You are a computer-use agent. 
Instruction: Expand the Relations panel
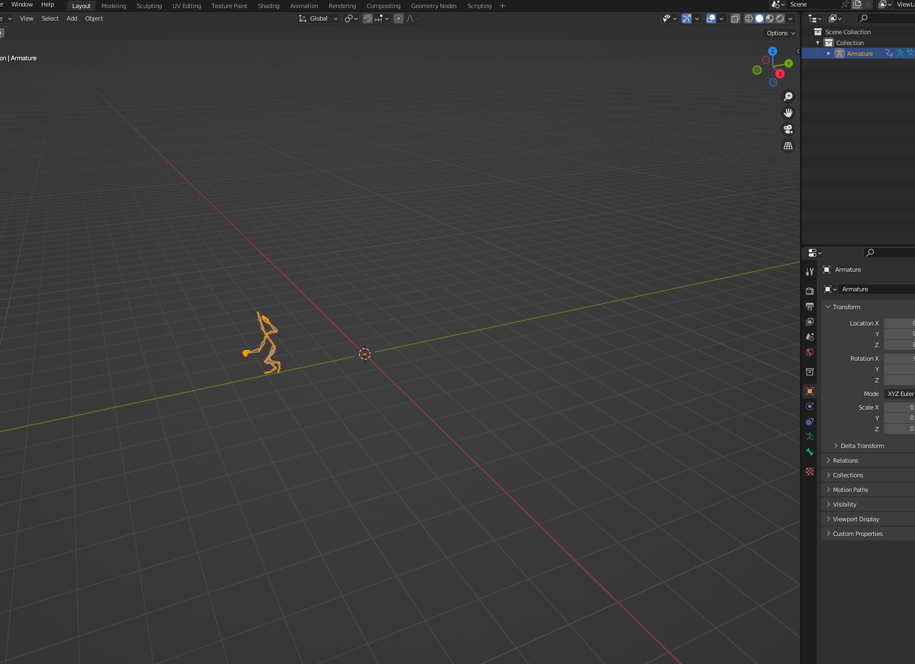click(x=846, y=461)
